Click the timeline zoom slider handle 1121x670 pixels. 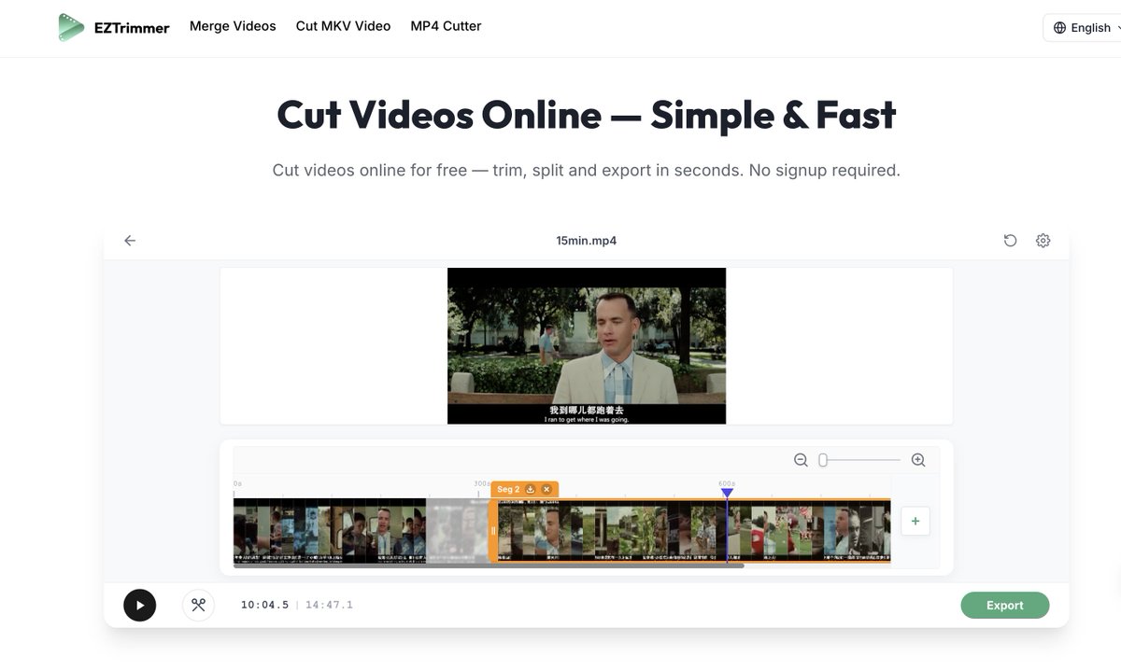823,460
